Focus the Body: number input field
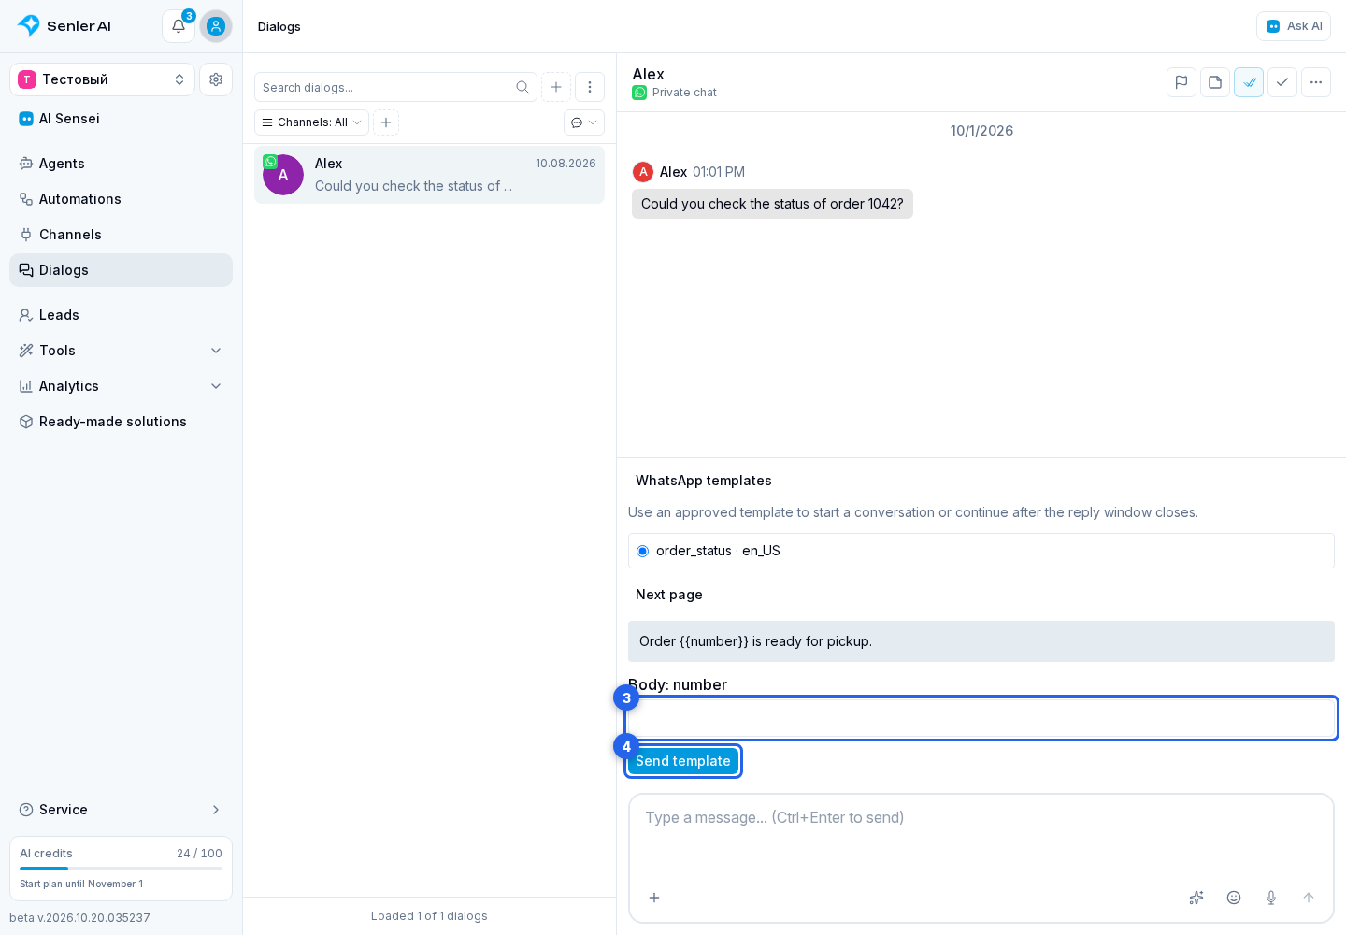 (x=981, y=718)
